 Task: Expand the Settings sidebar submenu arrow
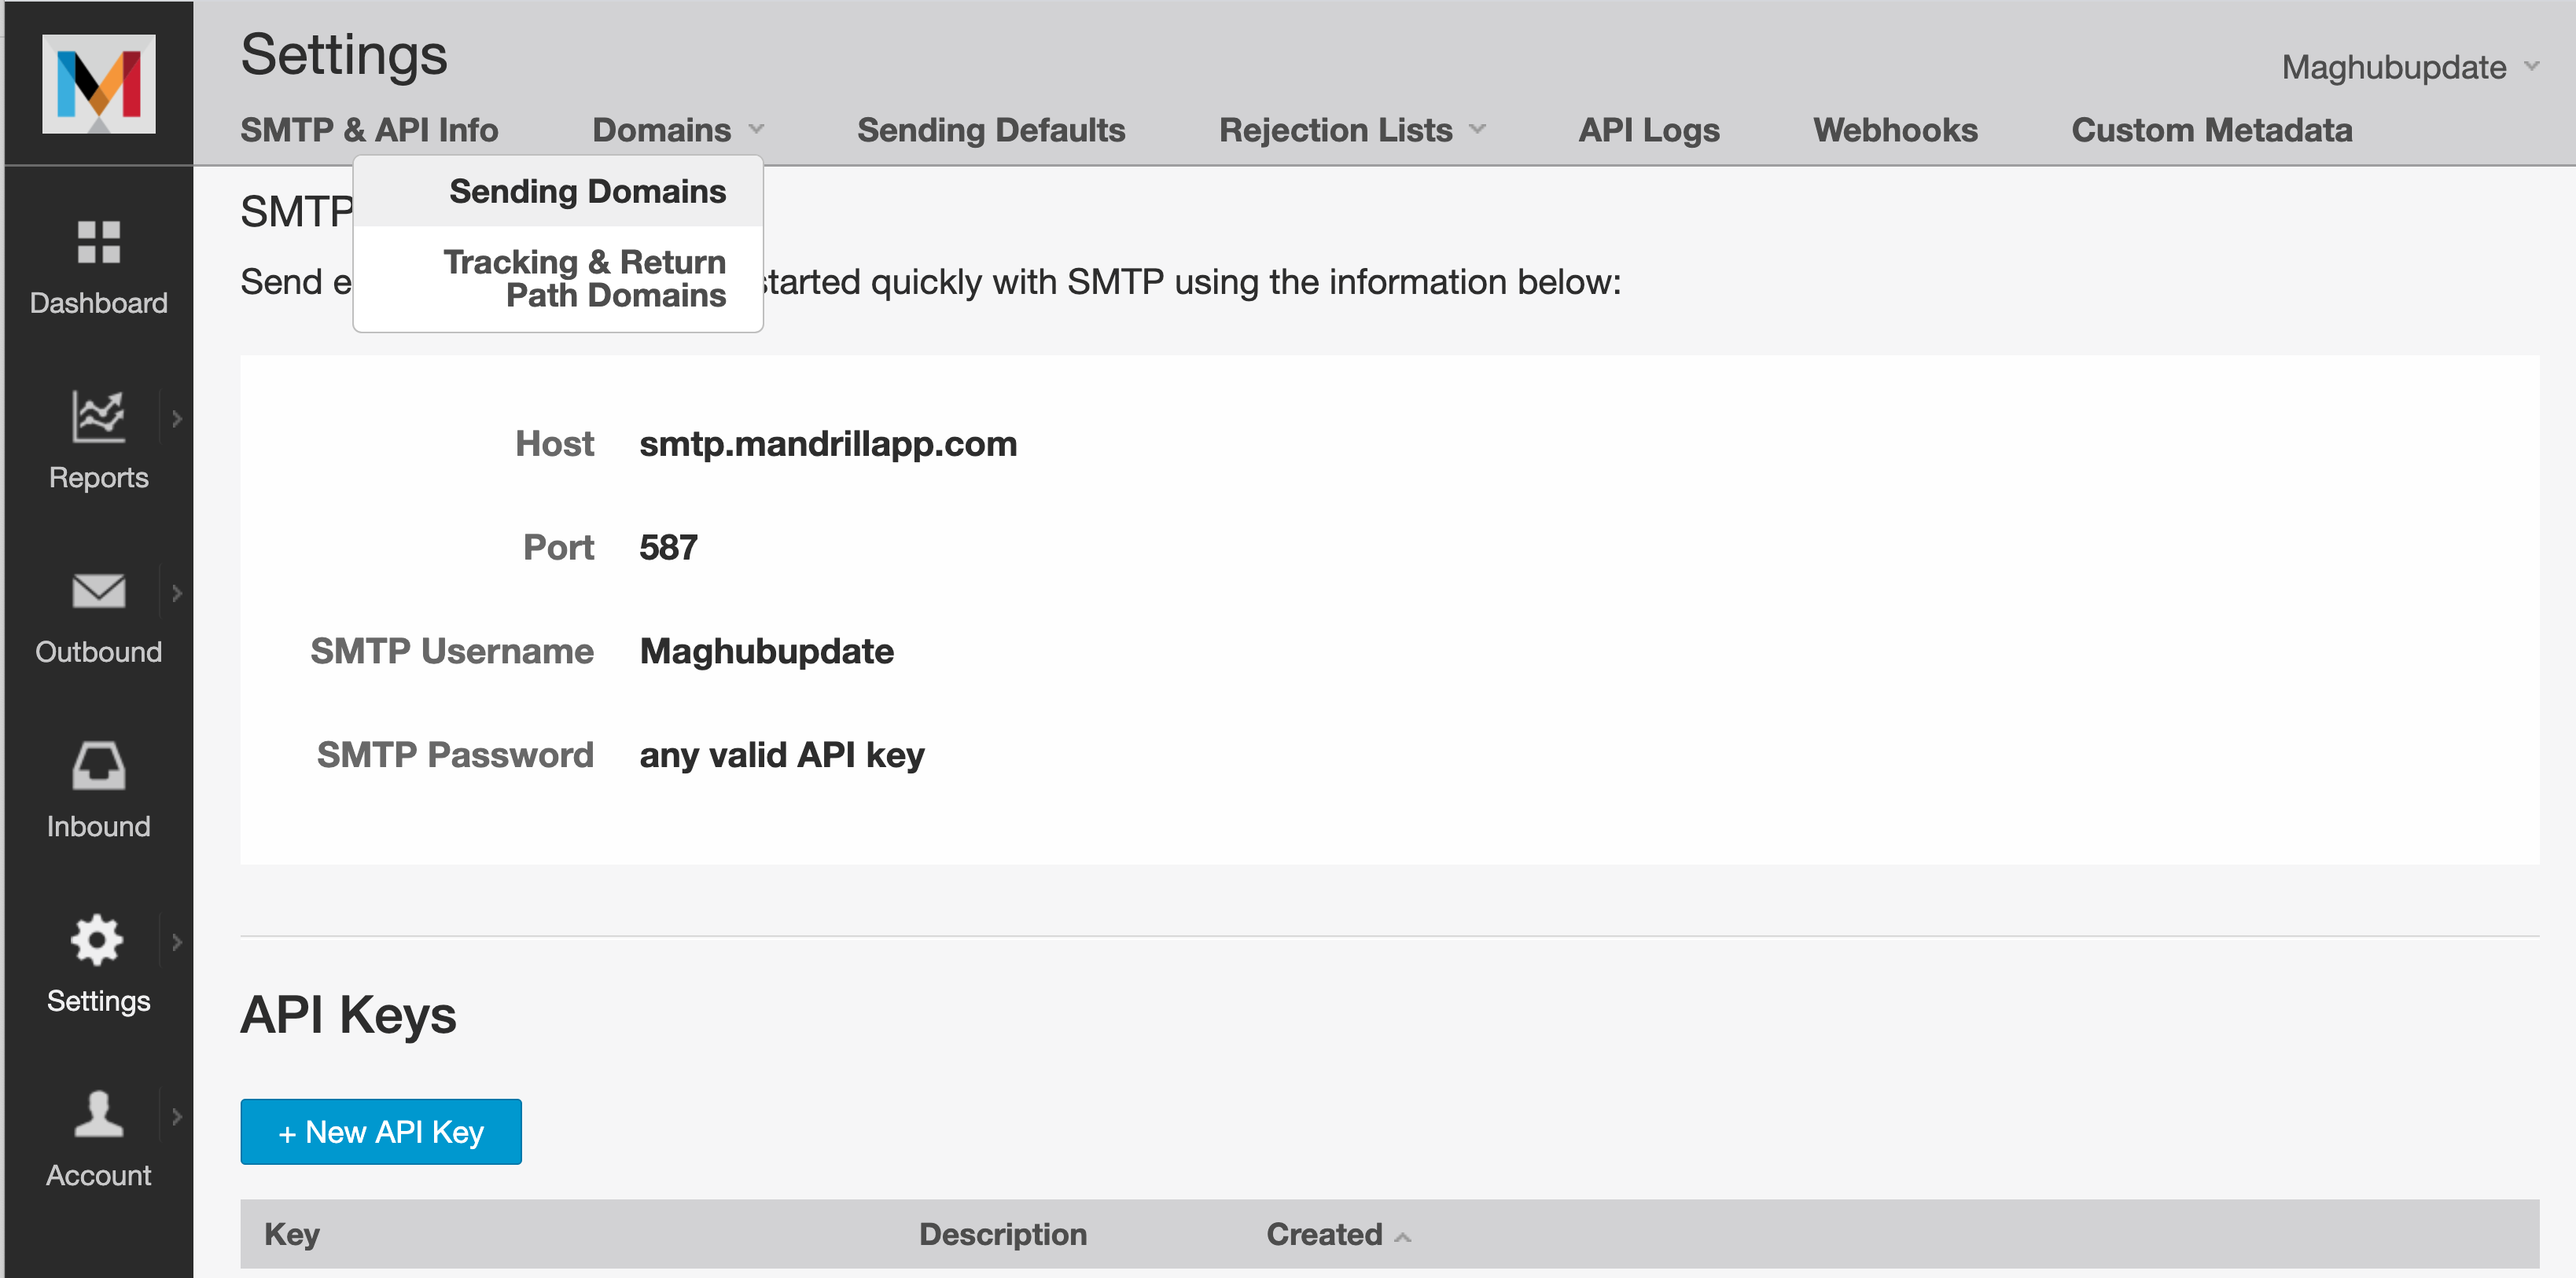[177, 942]
